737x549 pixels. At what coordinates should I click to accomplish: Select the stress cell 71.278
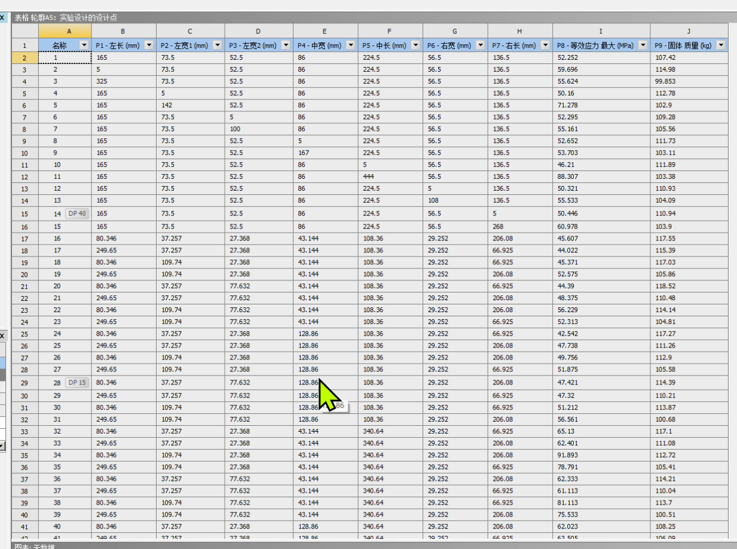601,105
